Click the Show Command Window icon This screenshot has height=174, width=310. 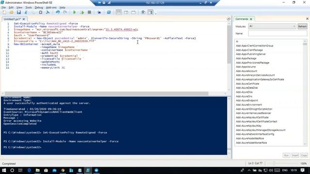click(x=143, y=12)
